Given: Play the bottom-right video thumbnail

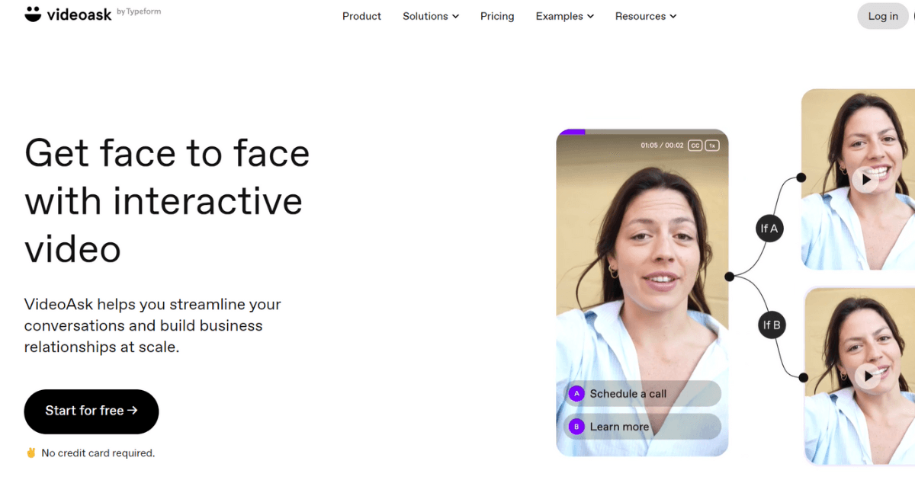Looking at the screenshot, I should tap(867, 376).
